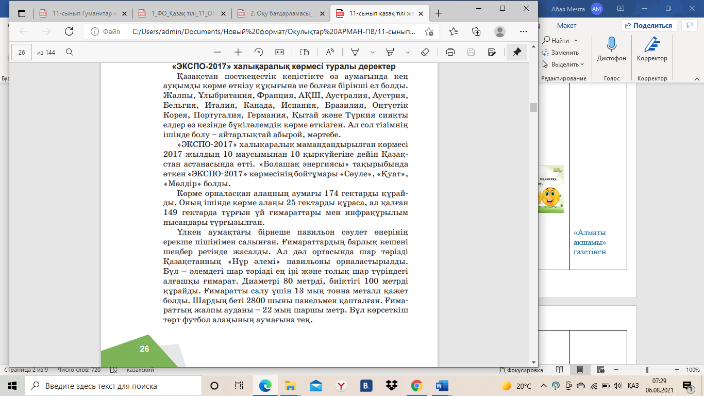Search the PDF with the magnifier icon
This screenshot has width=704, height=396.
click(70, 52)
